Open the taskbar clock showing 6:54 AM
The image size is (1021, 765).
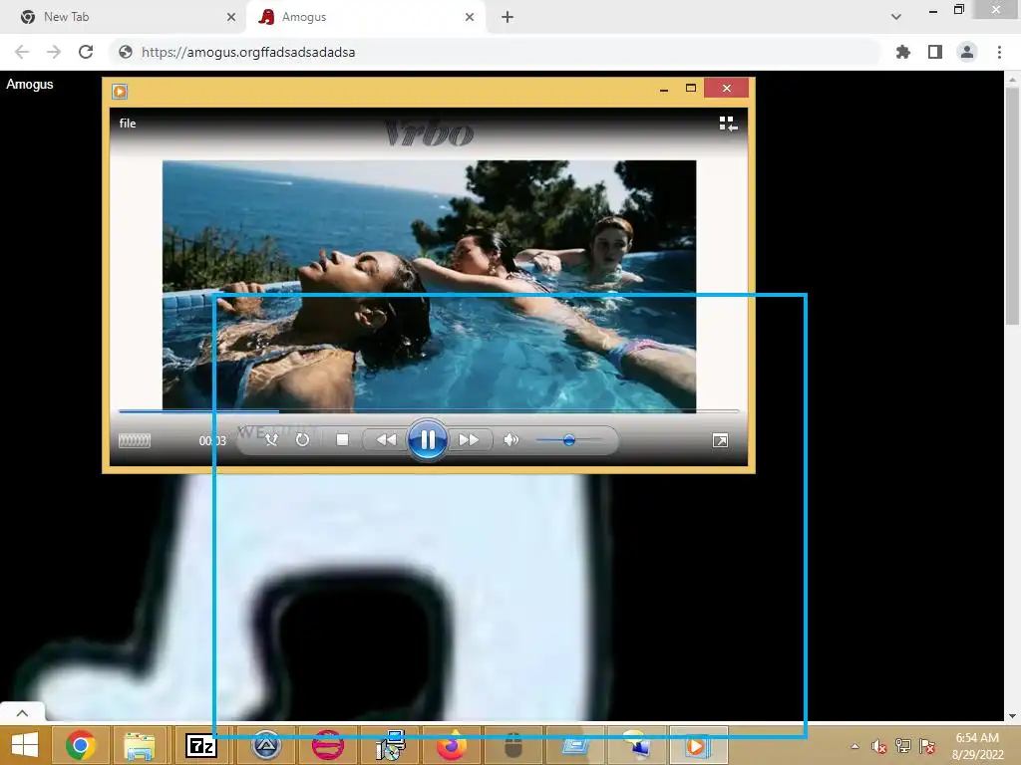pyautogui.click(x=977, y=745)
